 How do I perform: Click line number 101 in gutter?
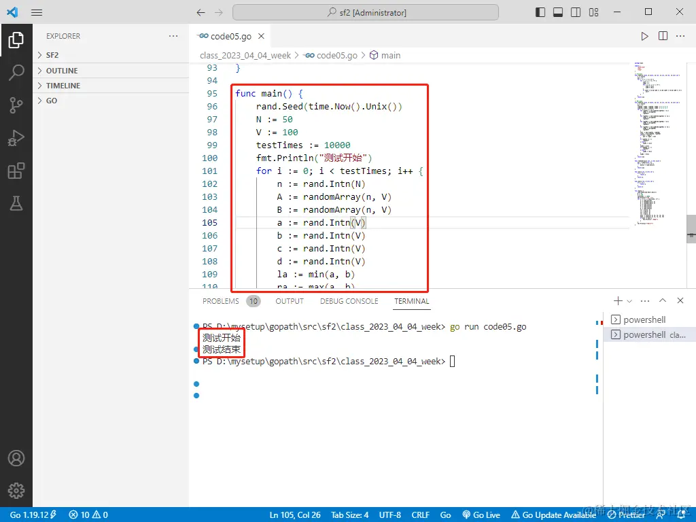point(209,171)
